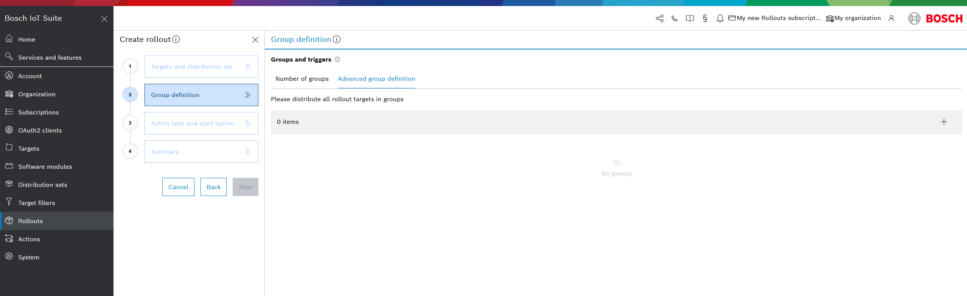Switch to Number of groups tab

(302, 79)
